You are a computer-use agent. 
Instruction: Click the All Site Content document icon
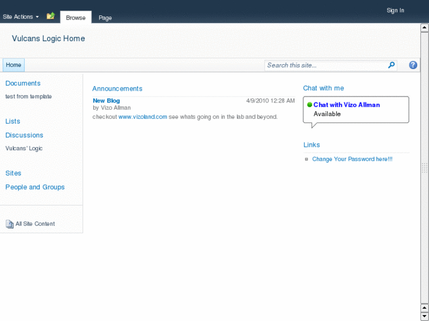(x=9, y=224)
